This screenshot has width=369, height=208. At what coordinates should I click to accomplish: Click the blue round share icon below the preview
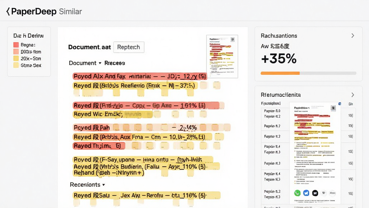[306, 193]
